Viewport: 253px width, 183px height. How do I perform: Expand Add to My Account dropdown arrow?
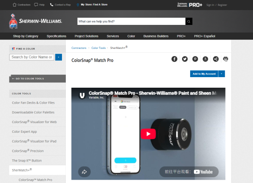coord(221,74)
